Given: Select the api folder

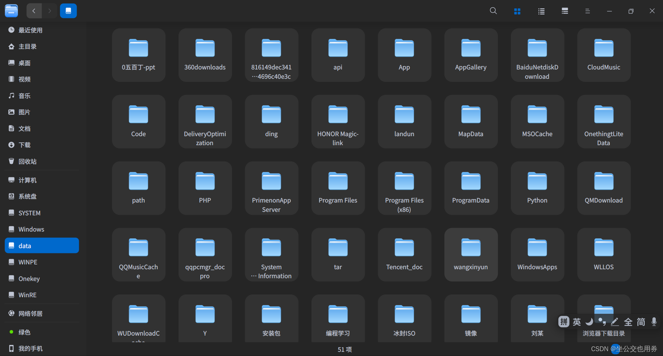Looking at the screenshot, I should coord(338,55).
